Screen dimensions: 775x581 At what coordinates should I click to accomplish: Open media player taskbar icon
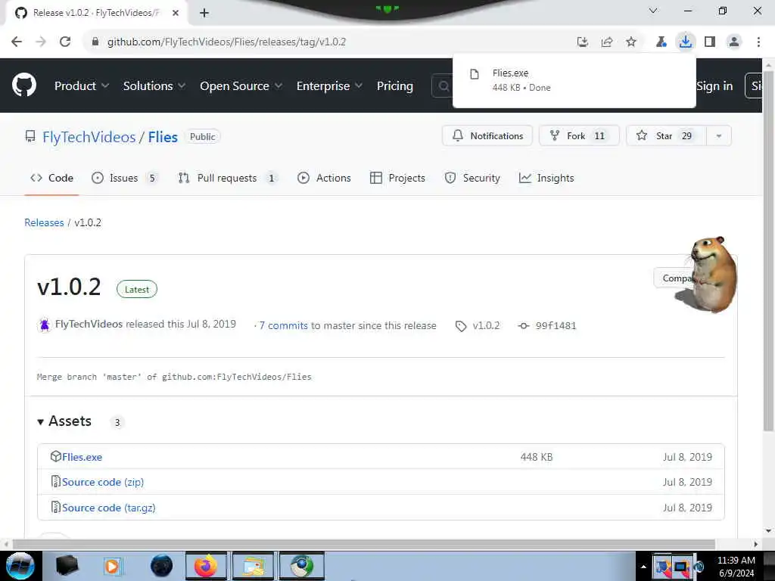112,566
